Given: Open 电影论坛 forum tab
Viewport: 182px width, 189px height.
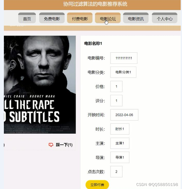Looking at the screenshot, I should pos(108,18).
